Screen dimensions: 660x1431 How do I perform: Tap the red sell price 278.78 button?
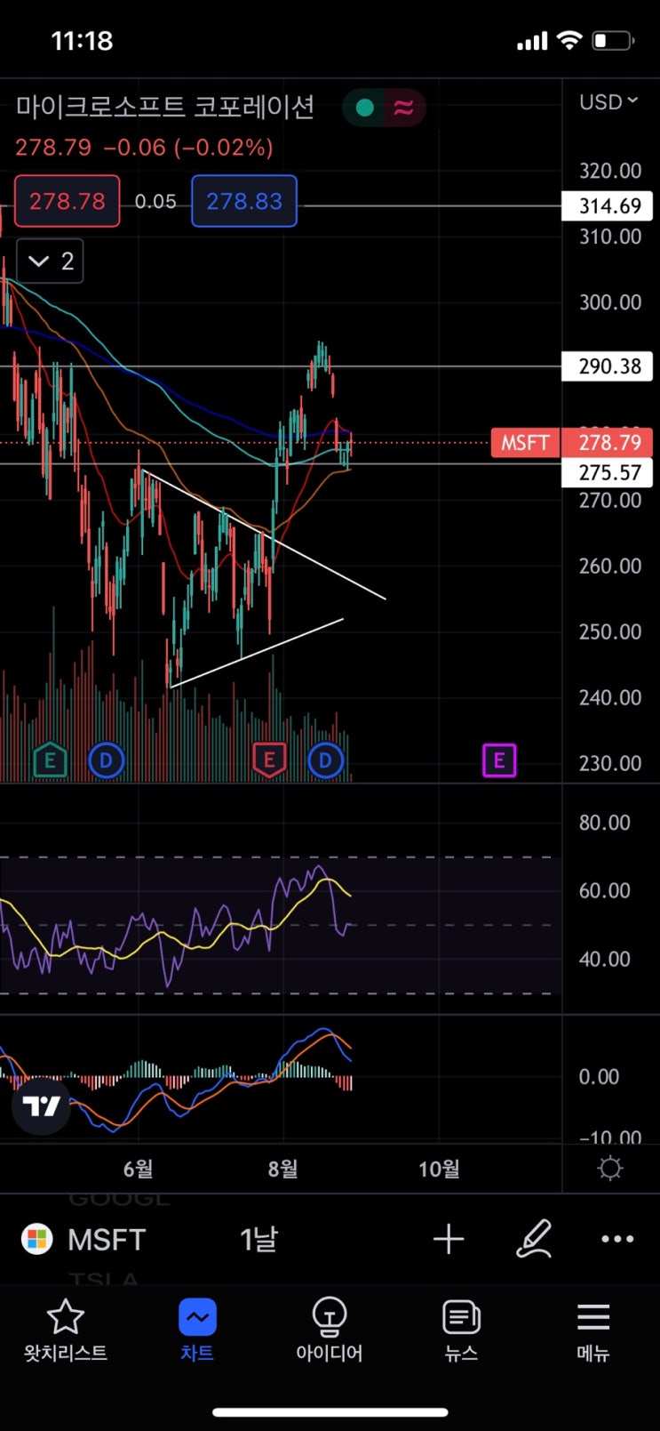pyautogui.click(x=68, y=201)
